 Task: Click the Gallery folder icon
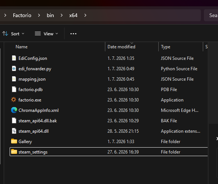pos(14,141)
